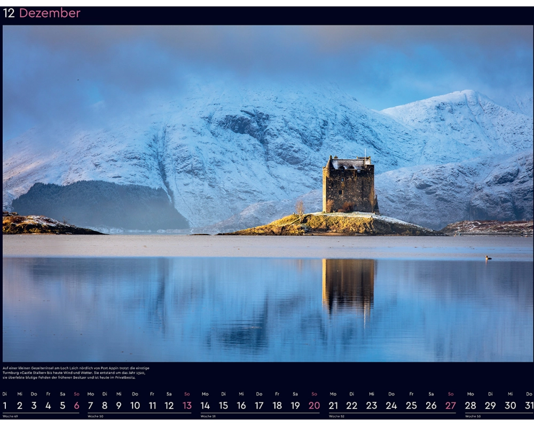Select Sunday December 6
This screenshot has height=427, width=534.
click(76, 405)
